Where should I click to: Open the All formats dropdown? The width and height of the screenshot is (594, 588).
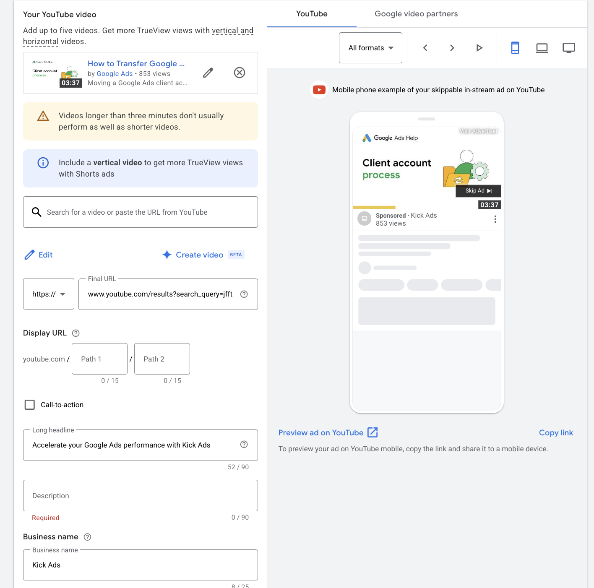click(370, 48)
